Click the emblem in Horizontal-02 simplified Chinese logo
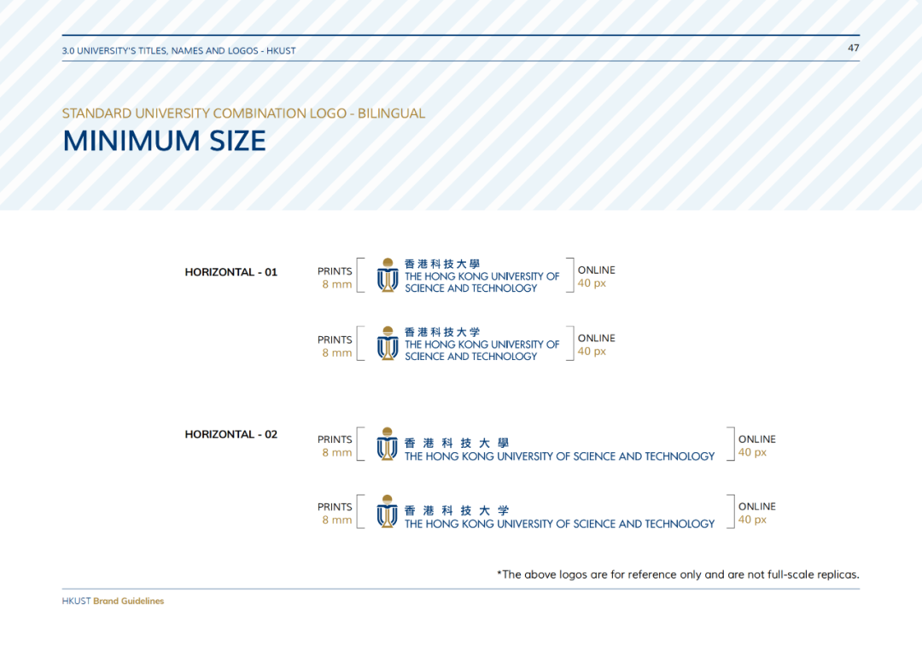 (x=387, y=512)
